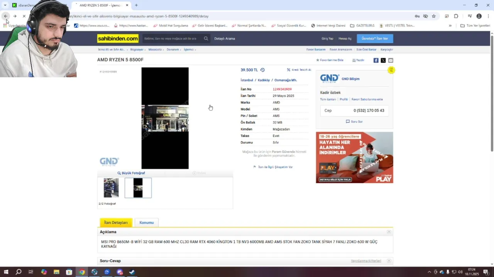The height and width of the screenshot is (277, 494).
Task: Open the Microsoft Store taskbar icon
Action: click(69, 272)
